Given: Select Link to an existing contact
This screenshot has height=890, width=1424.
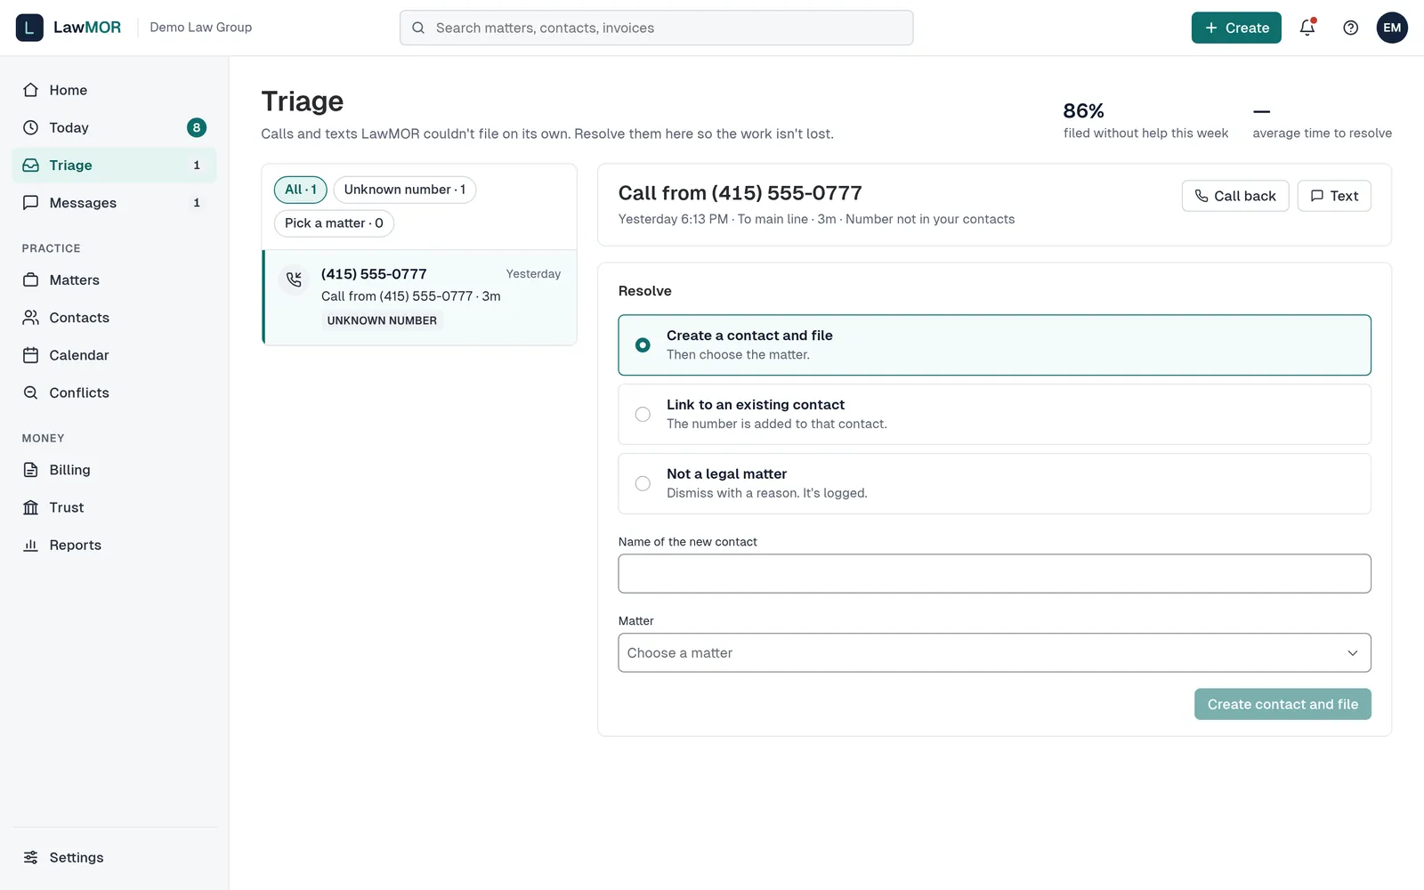Looking at the screenshot, I should point(994,415).
